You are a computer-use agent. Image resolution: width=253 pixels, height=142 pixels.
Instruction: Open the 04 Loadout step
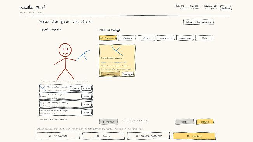[x=194, y=136]
